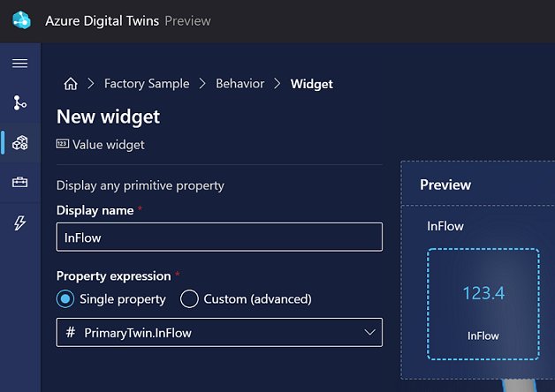Open the hamburger navigation menu
555x392 pixels.
tap(19, 64)
